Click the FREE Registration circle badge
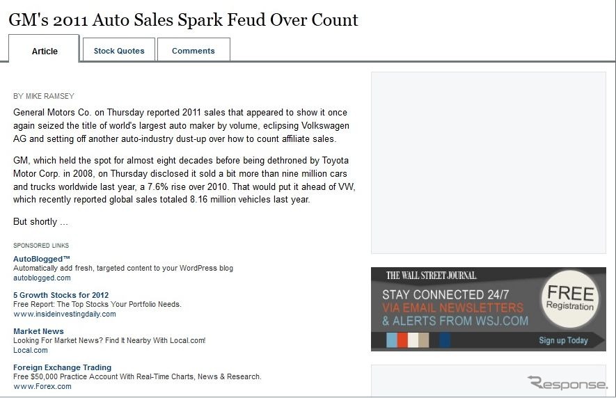The image size is (616, 398). pyautogui.click(x=571, y=298)
